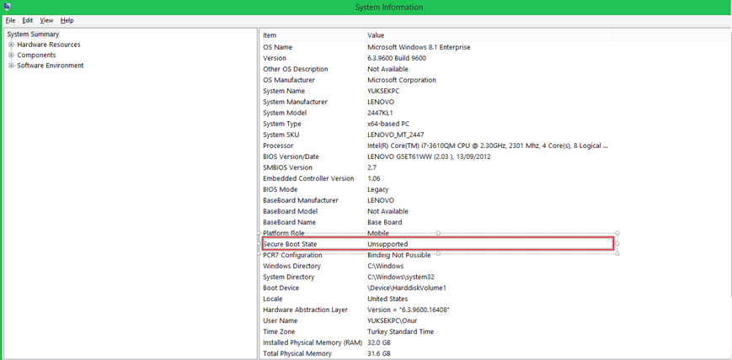Viewport: 732px width, 360px height.
Task: Expand the Software Environment node
Action: pyautogui.click(x=11, y=66)
